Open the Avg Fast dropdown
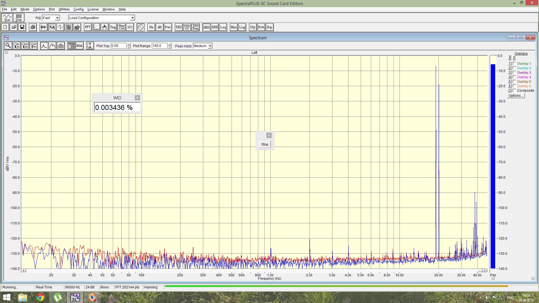539x303 pixels. (57, 18)
